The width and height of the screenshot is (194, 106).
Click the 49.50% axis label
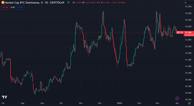pyautogui.click(x=188, y=86)
